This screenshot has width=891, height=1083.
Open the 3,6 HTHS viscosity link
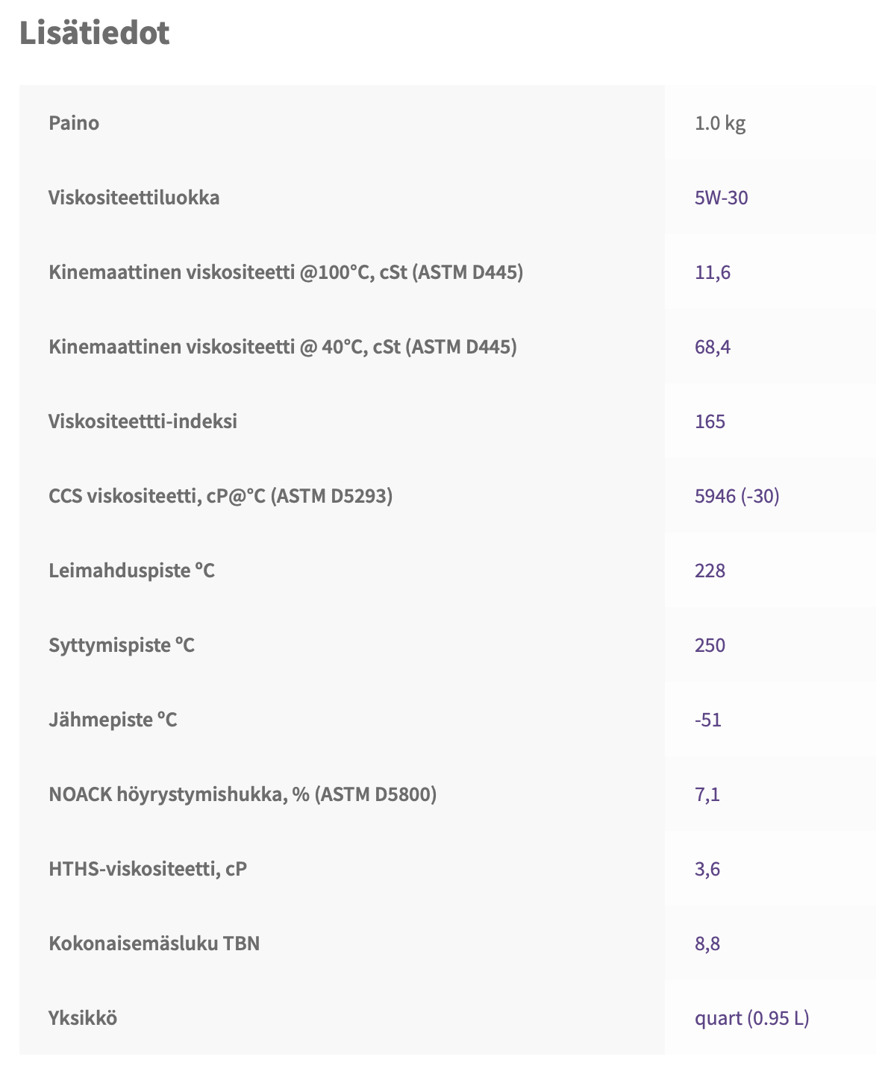pyautogui.click(x=707, y=869)
